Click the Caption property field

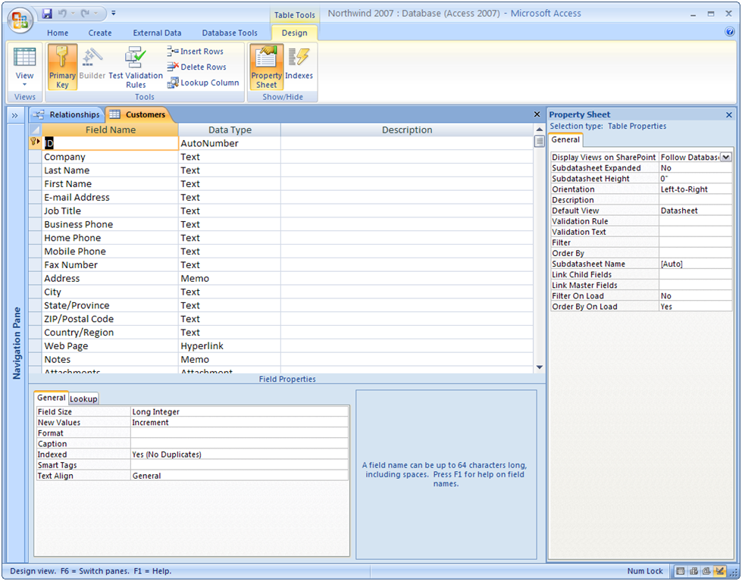(240, 444)
